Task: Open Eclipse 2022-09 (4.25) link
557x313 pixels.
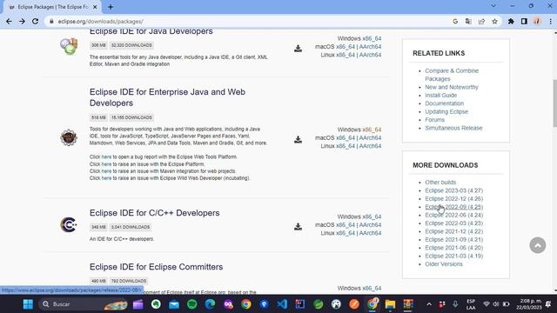Action: point(454,207)
